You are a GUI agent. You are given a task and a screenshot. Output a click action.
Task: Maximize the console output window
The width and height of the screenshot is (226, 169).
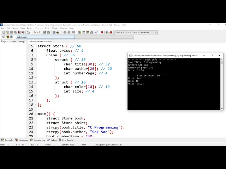click(x=212, y=56)
